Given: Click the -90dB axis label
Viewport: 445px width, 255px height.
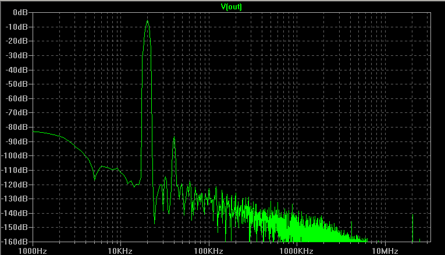Looking at the screenshot, I should pos(17,141).
